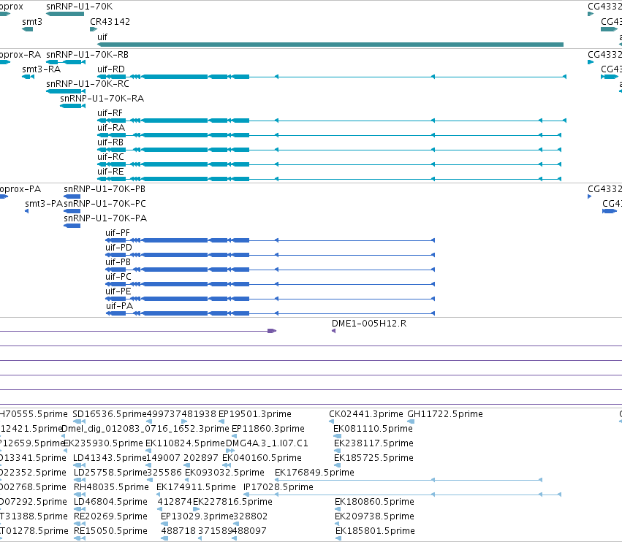Viewport: 622px width, 542px height.
Task: Choose EST RE20269.5prime
Action: click(x=110, y=516)
